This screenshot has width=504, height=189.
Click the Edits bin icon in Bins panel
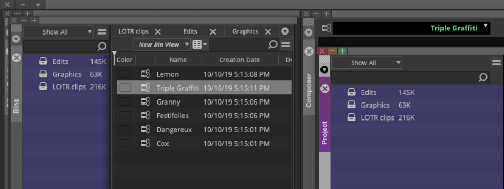(x=43, y=61)
